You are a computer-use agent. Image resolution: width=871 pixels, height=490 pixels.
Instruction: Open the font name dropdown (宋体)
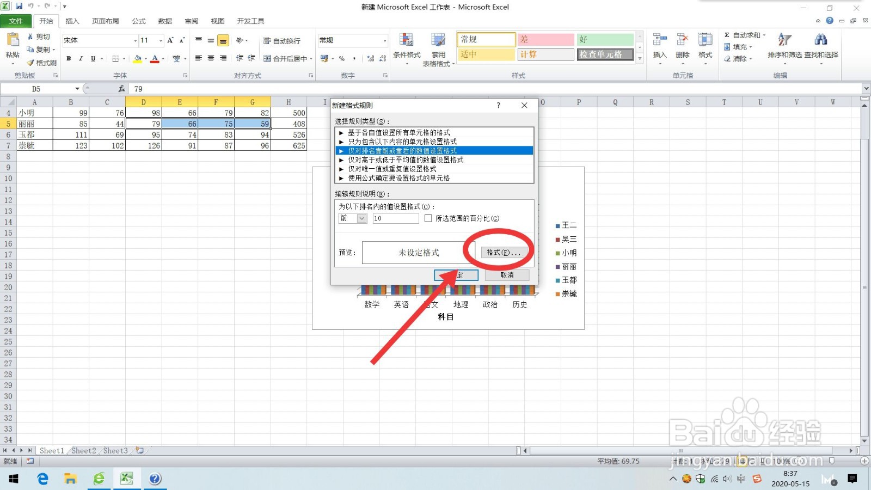136,40
